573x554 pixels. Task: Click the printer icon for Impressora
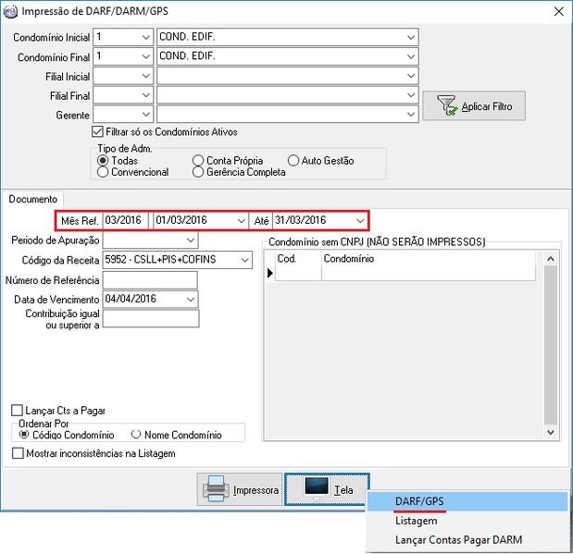[x=216, y=489]
